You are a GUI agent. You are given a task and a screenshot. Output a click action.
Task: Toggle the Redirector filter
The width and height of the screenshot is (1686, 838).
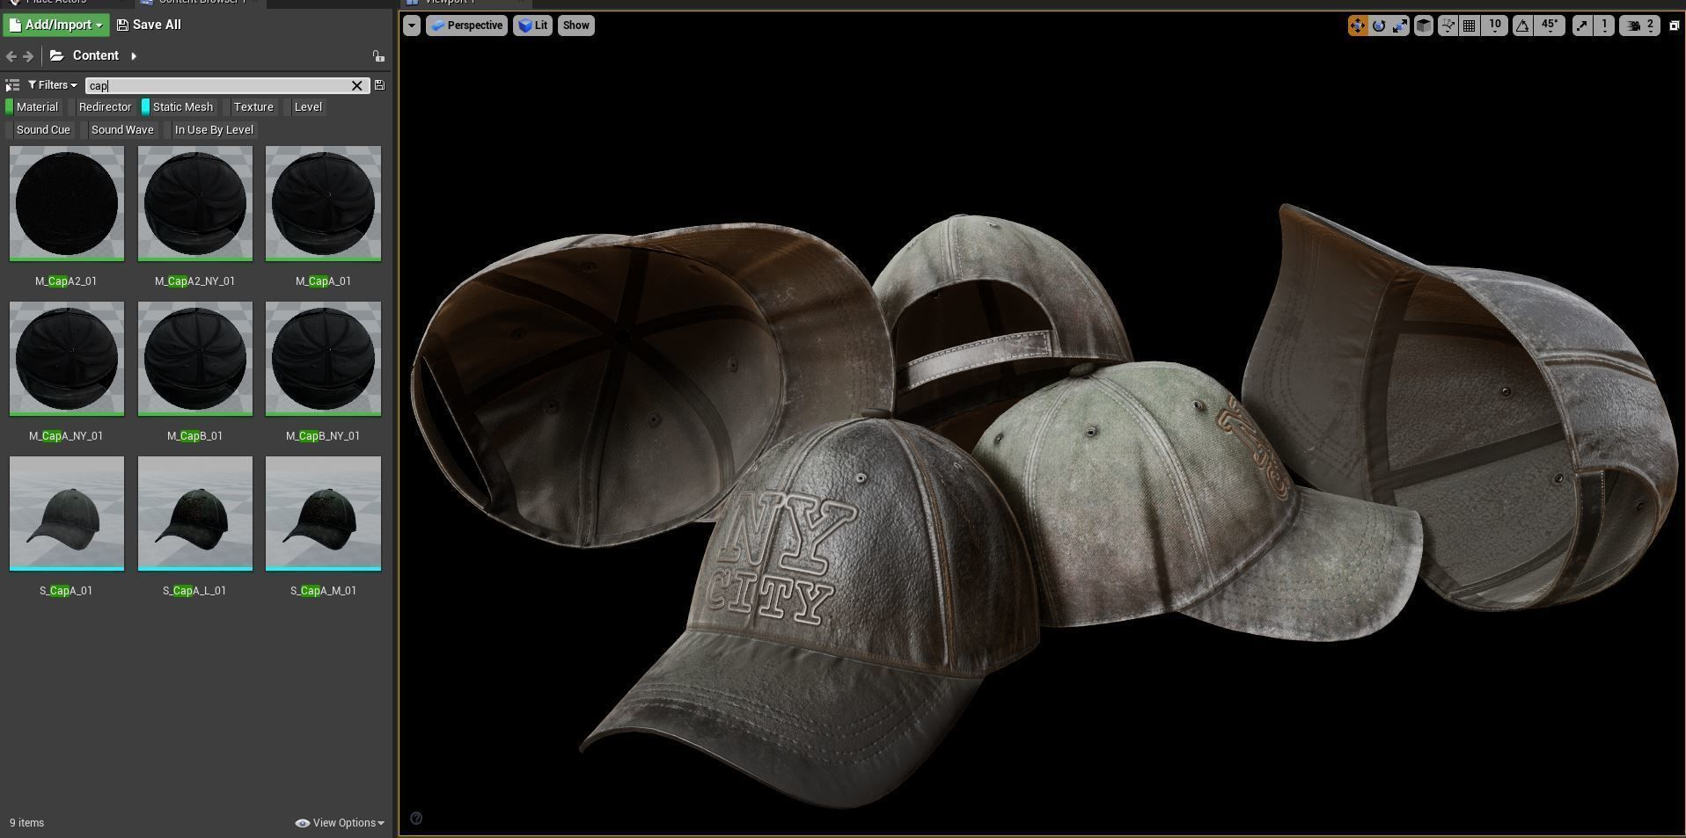(x=101, y=107)
